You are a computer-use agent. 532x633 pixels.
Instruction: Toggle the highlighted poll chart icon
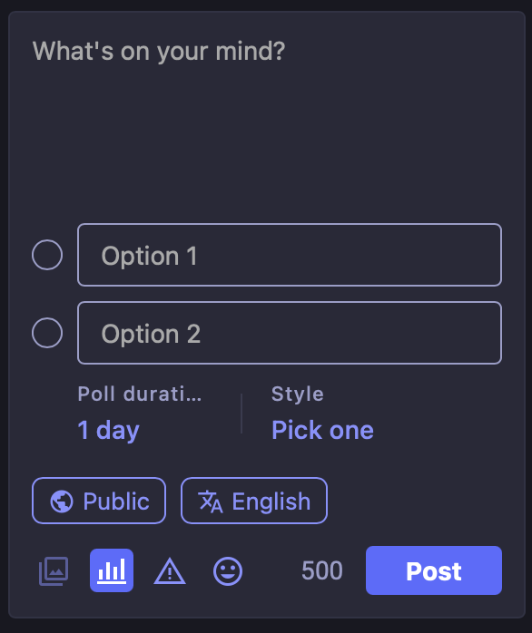112,570
